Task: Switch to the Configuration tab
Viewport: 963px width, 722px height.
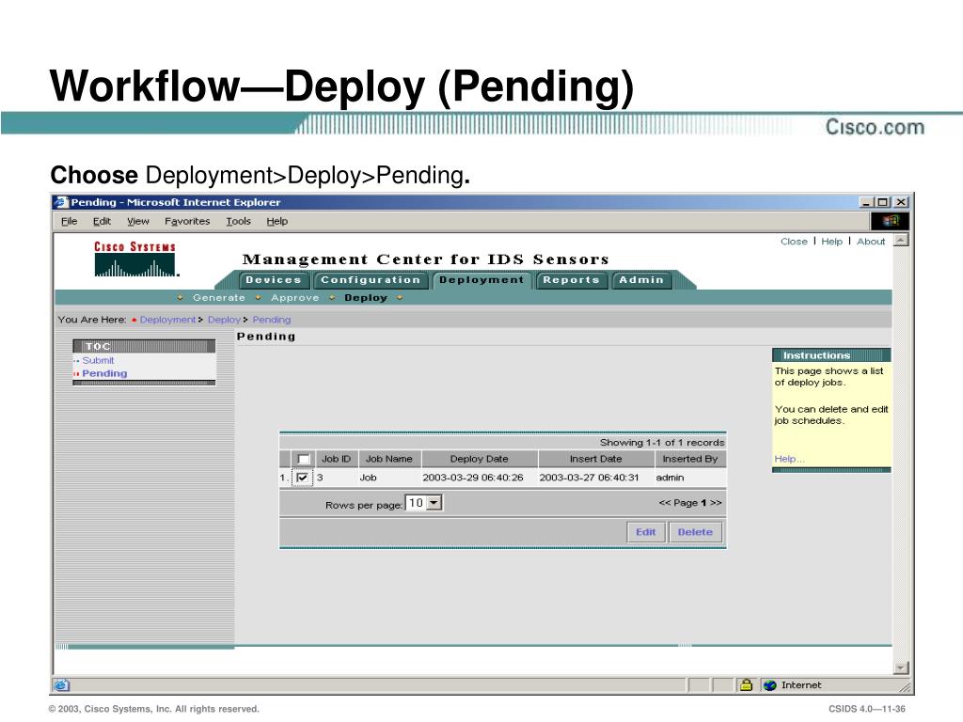Action: pos(371,280)
